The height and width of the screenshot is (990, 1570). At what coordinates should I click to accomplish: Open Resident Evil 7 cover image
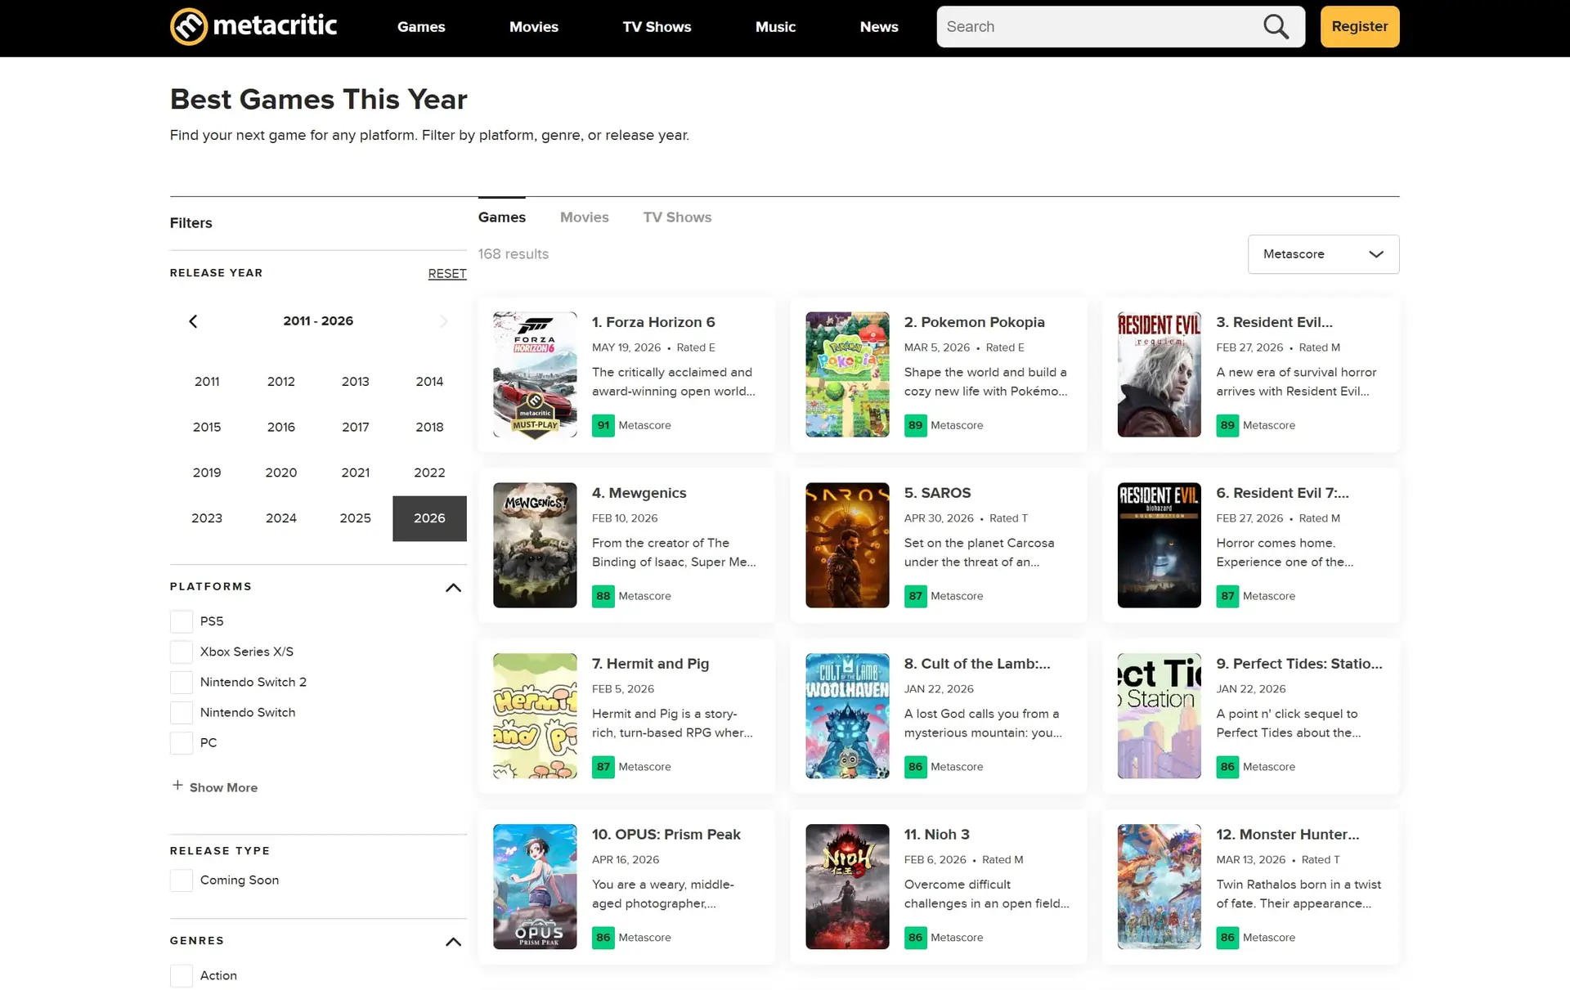click(1159, 545)
